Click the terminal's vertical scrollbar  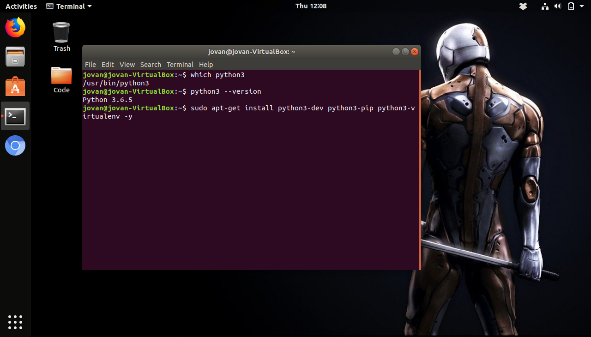click(x=420, y=170)
